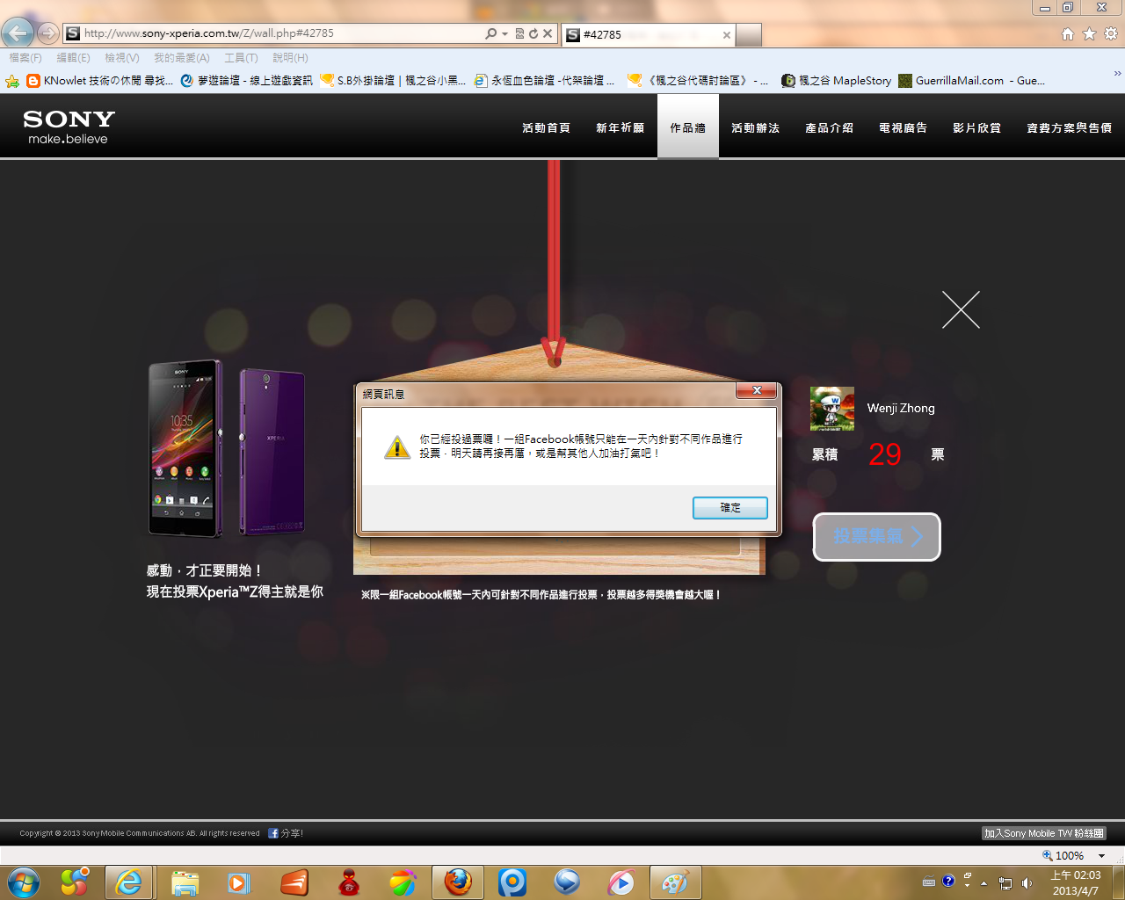The height and width of the screenshot is (900, 1125).
Task: Open the 說明(H) menu
Action: 290,57
